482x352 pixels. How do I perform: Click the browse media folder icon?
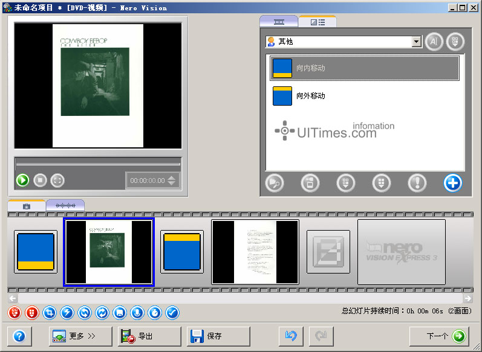tap(275, 183)
